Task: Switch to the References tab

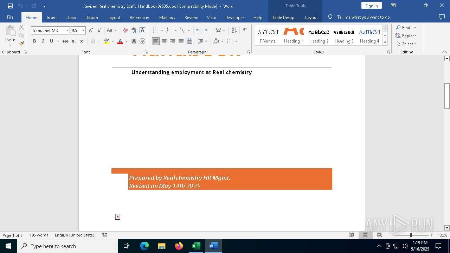Action: click(140, 17)
